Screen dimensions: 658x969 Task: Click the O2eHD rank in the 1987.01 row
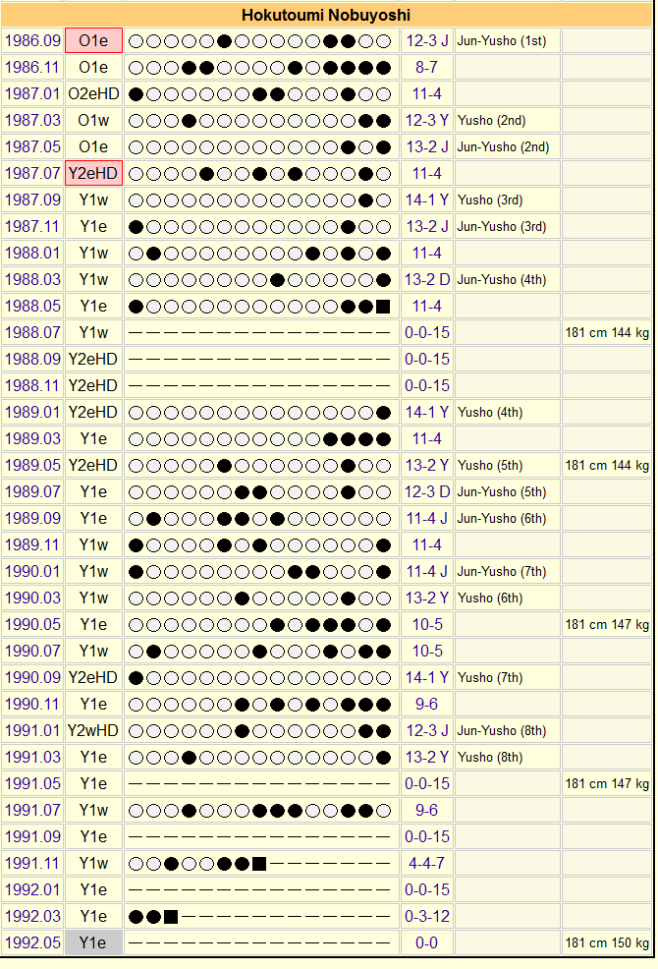click(x=94, y=94)
